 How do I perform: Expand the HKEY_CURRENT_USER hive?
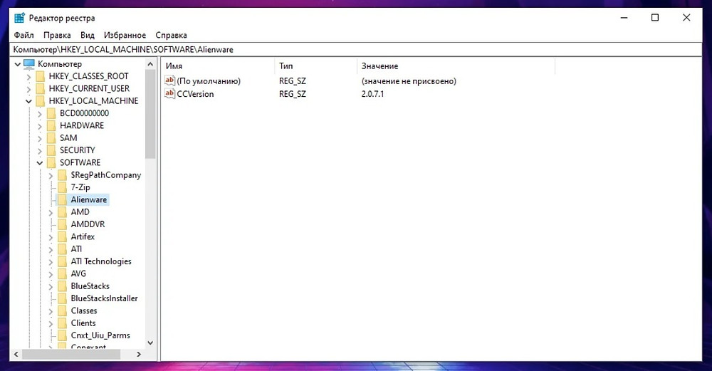pyautogui.click(x=28, y=88)
